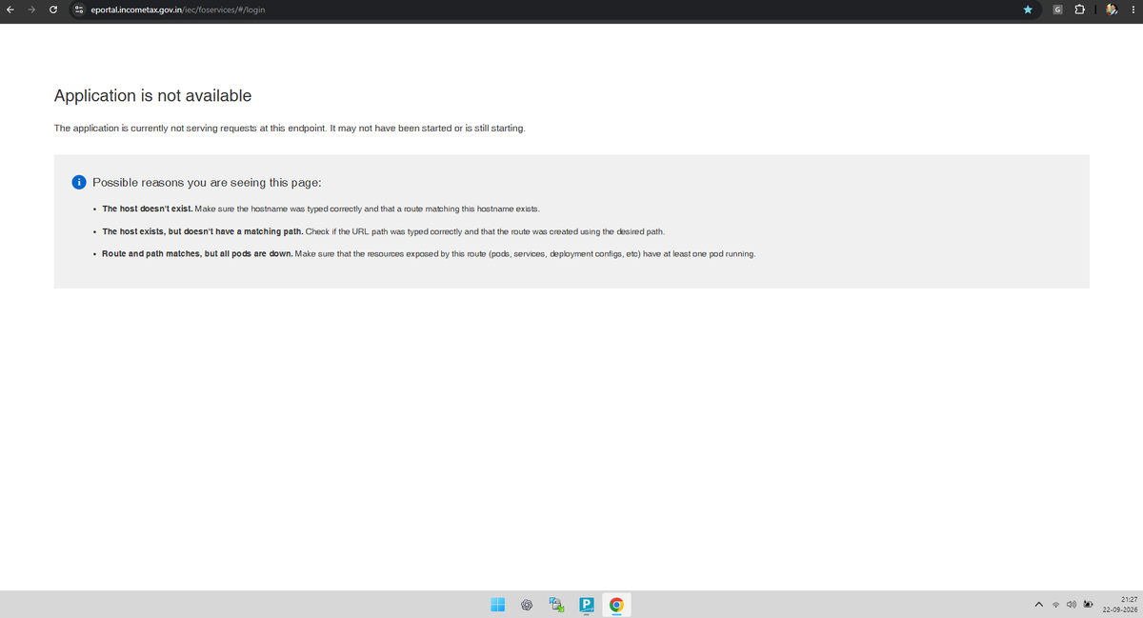Image resolution: width=1143 pixels, height=618 pixels.
Task: Click the browser forward arrow
Action: 30,9
